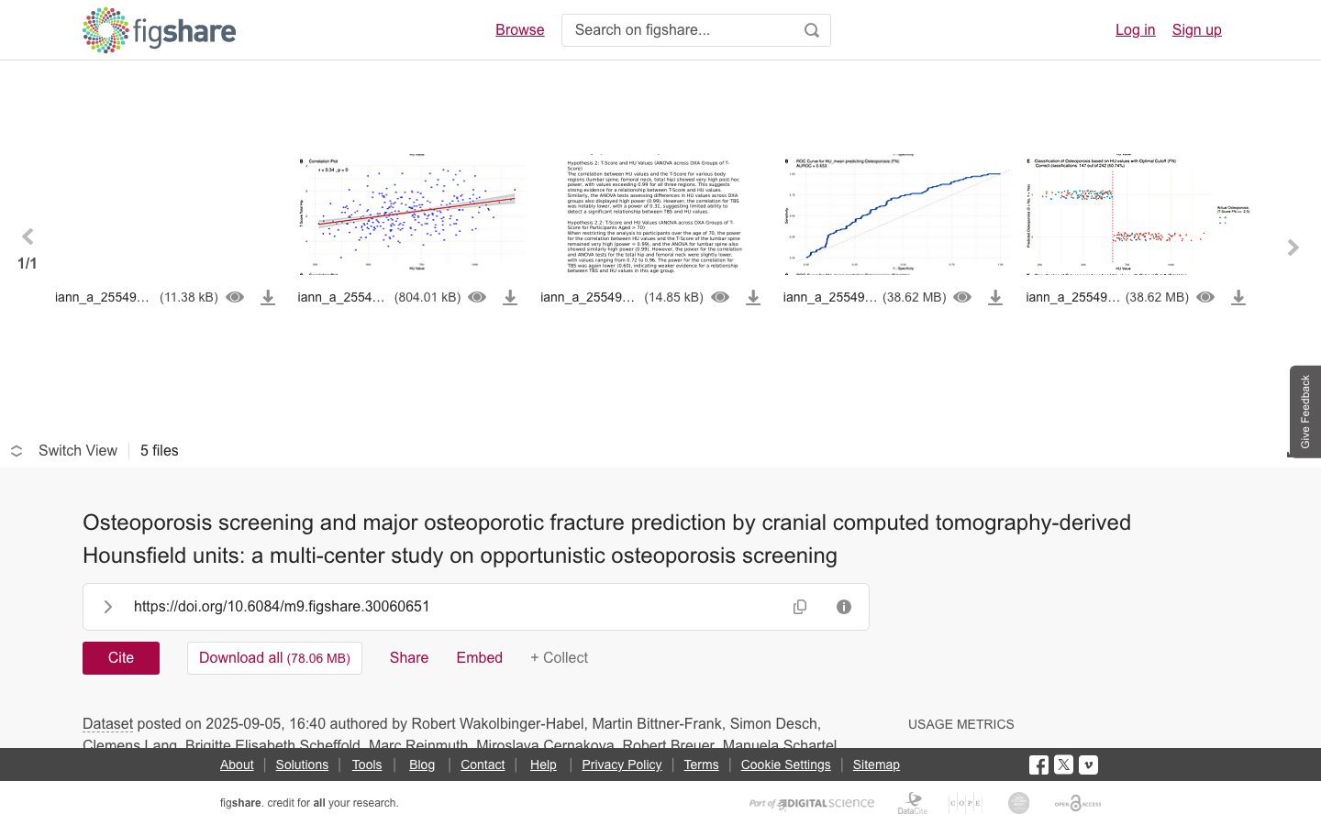This screenshot has height=825, width=1321.
Task: Focus the Search on figshare field
Action: pyautogui.click(x=683, y=30)
